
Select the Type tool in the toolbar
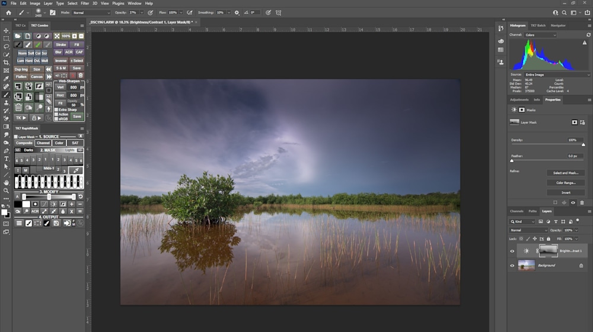7,159
